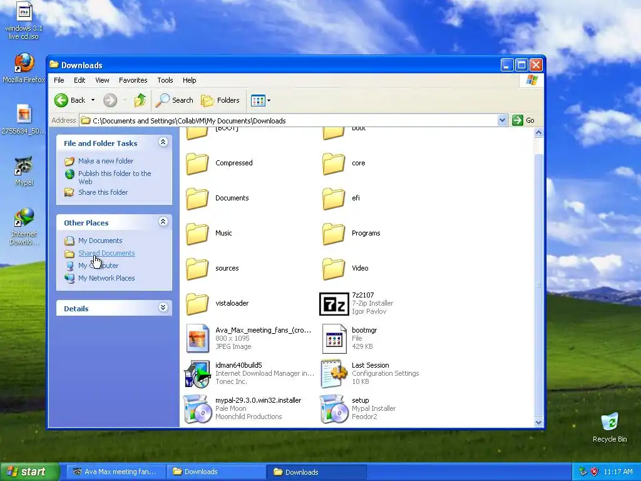The height and width of the screenshot is (481, 641).
Task: Select the Last Session settings file icon
Action: [334, 373]
